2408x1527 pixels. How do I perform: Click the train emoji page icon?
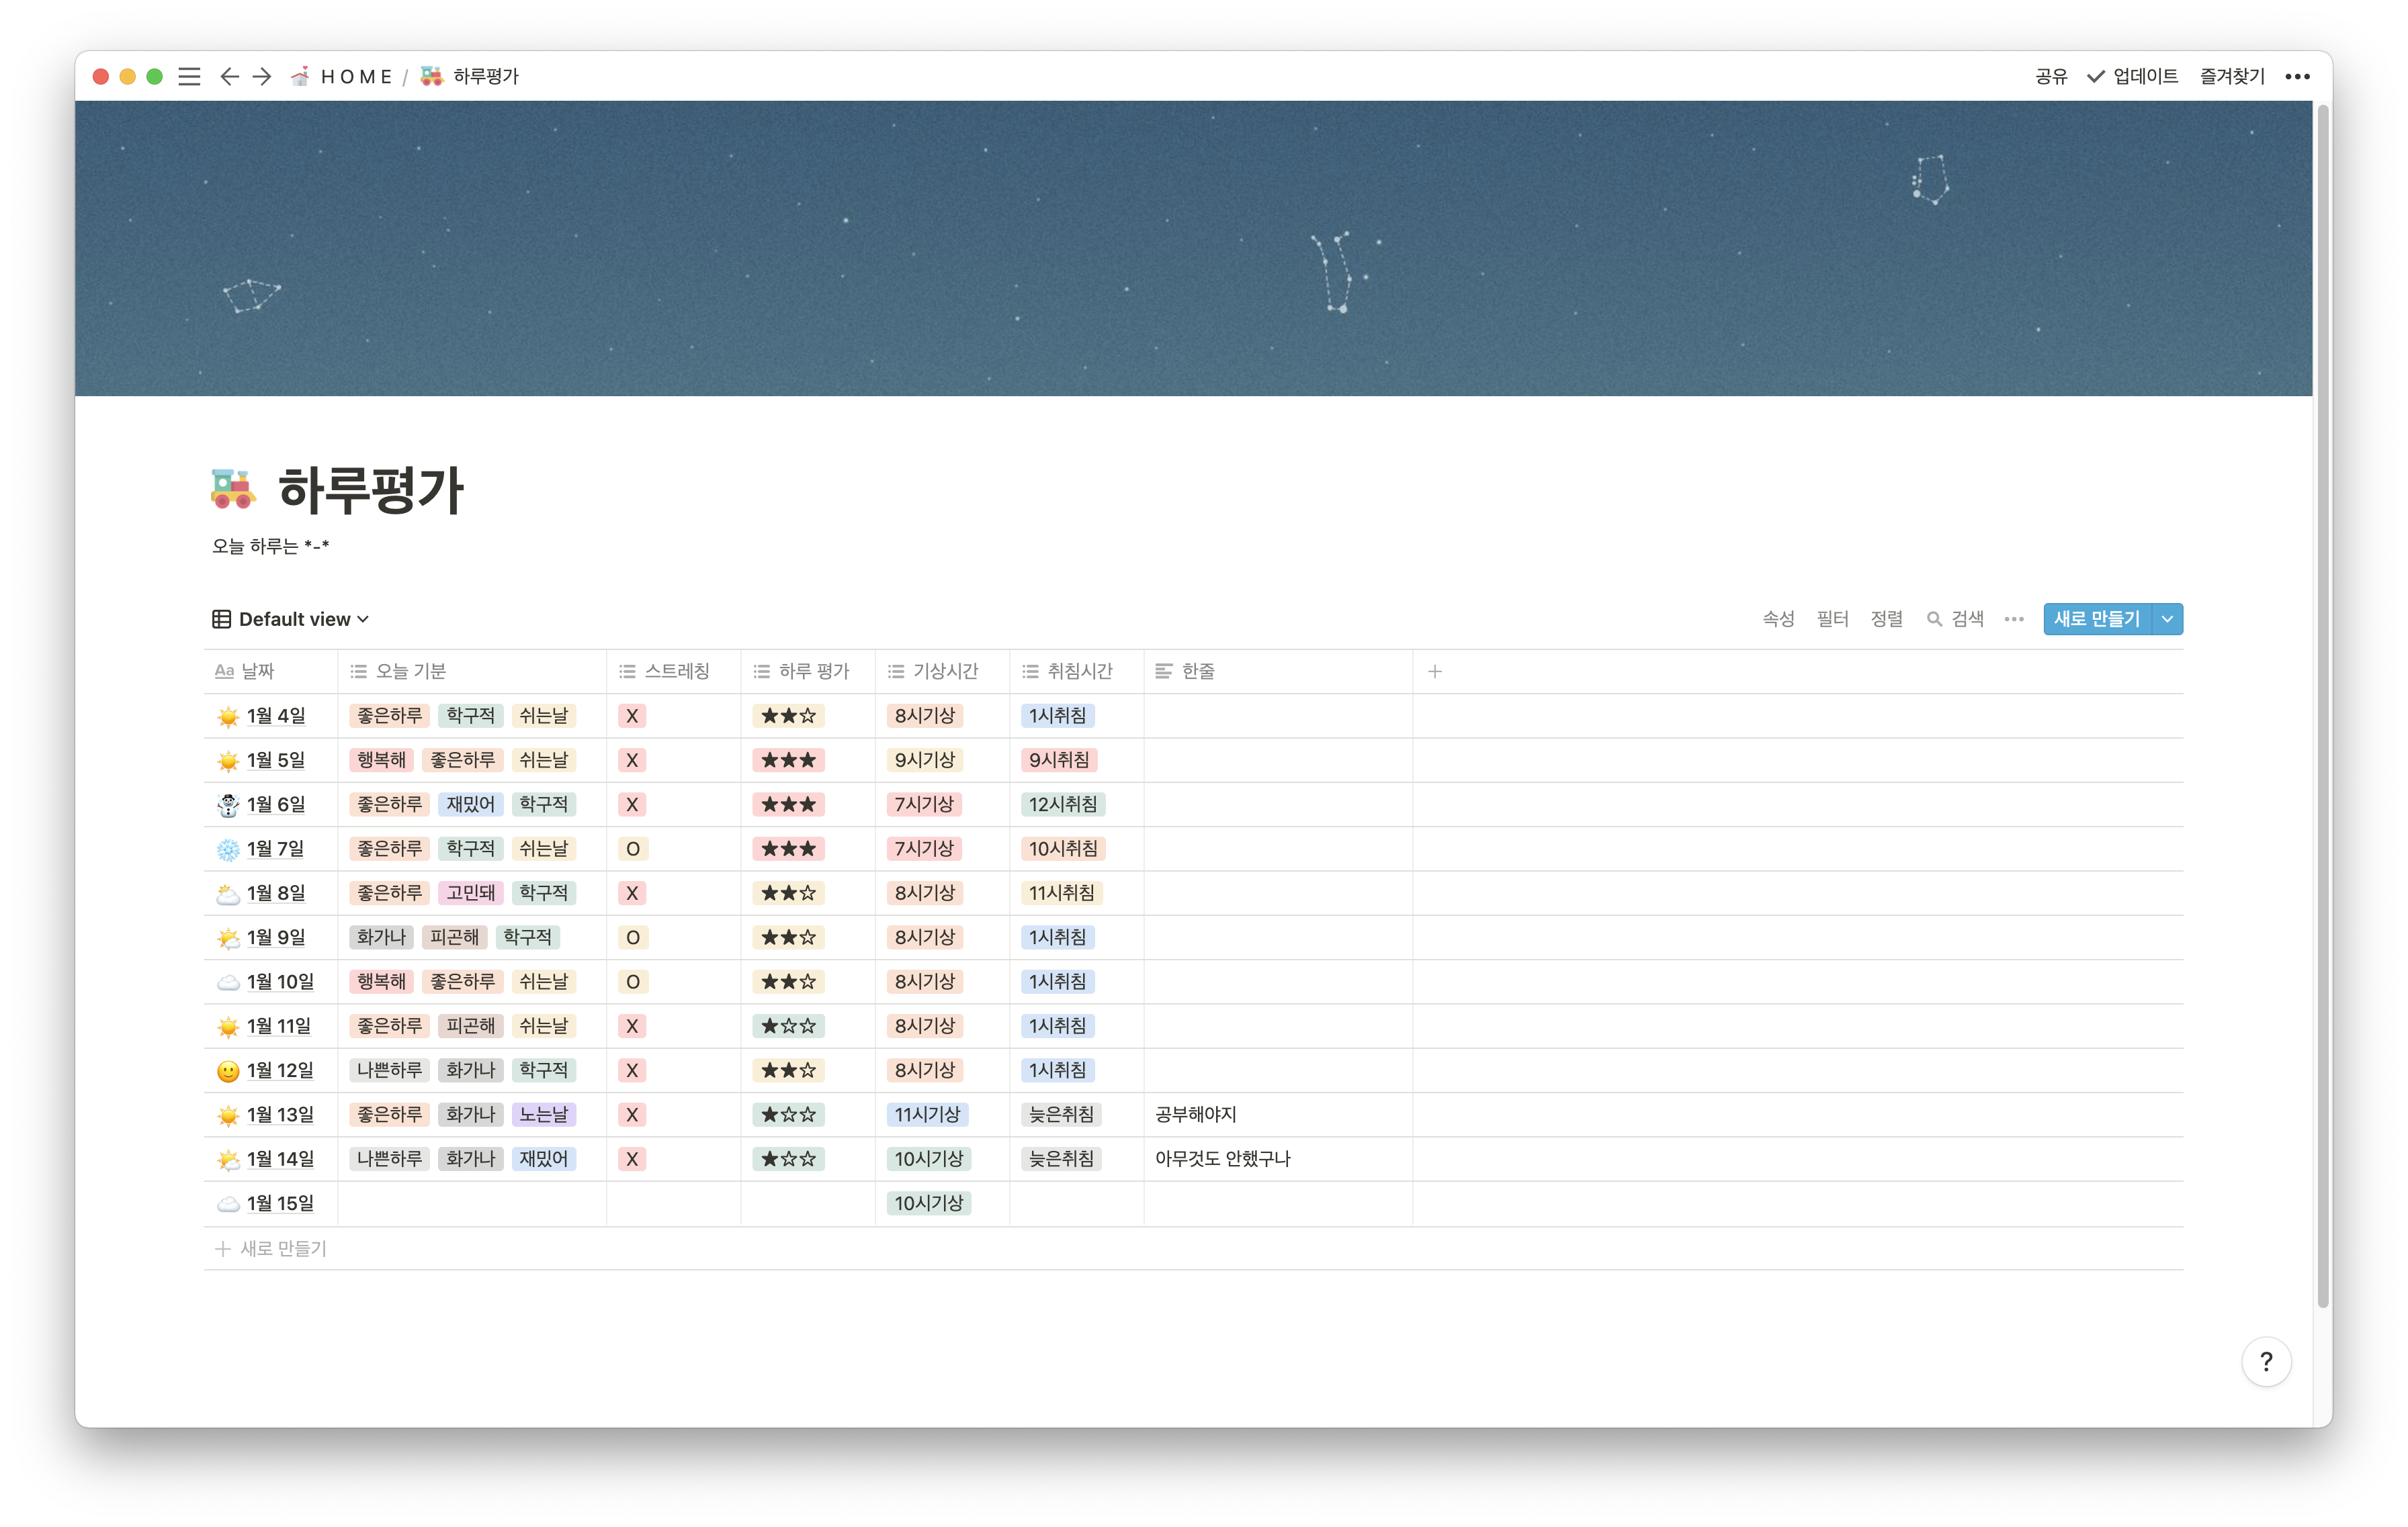pyautogui.click(x=233, y=490)
